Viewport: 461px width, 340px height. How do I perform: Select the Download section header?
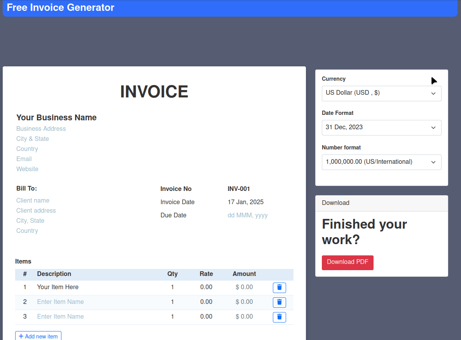(x=335, y=203)
